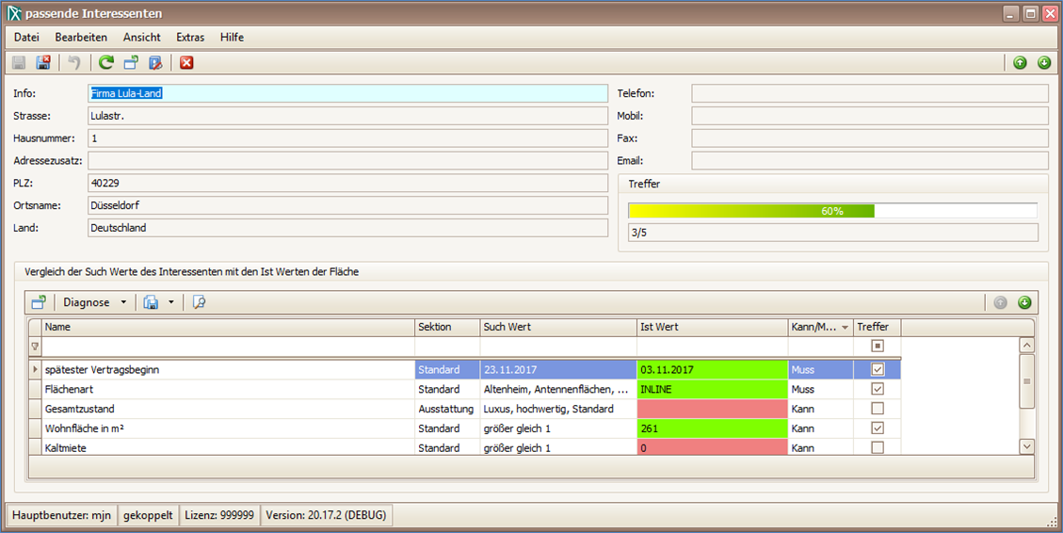
Task: Click the green refresh arrow icon
Action: pos(106,63)
